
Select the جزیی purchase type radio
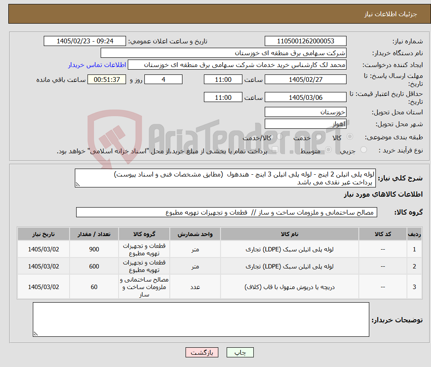364,150
